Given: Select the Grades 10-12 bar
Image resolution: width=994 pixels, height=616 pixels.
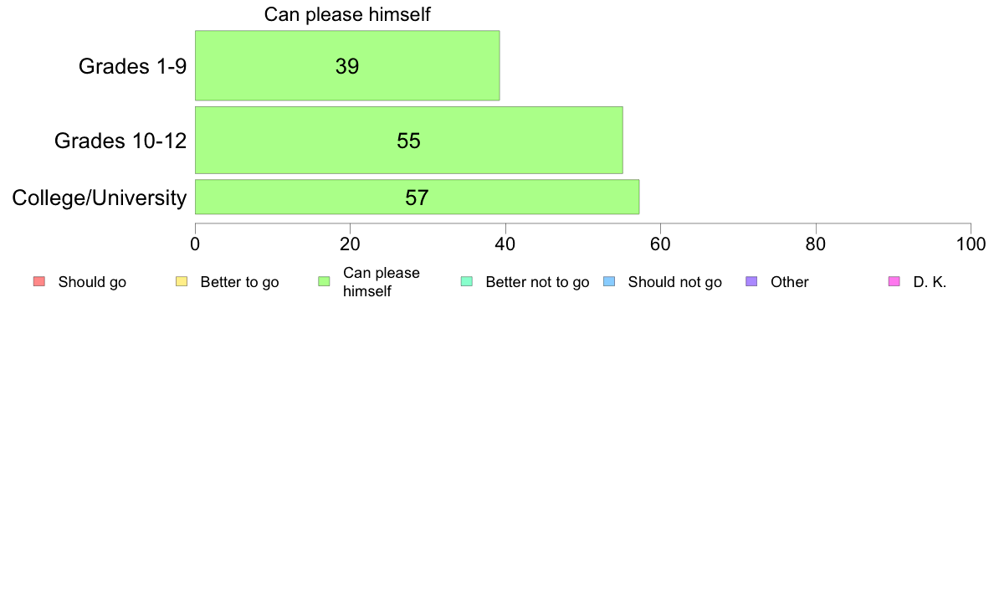Looking at the screenshot, I should point(409,141).
